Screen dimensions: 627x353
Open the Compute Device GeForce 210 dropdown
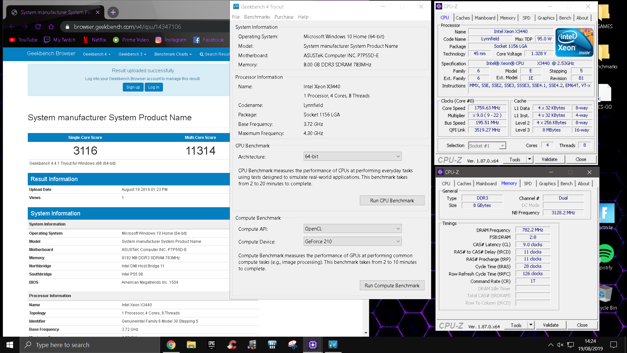click(x=352, y=242)
